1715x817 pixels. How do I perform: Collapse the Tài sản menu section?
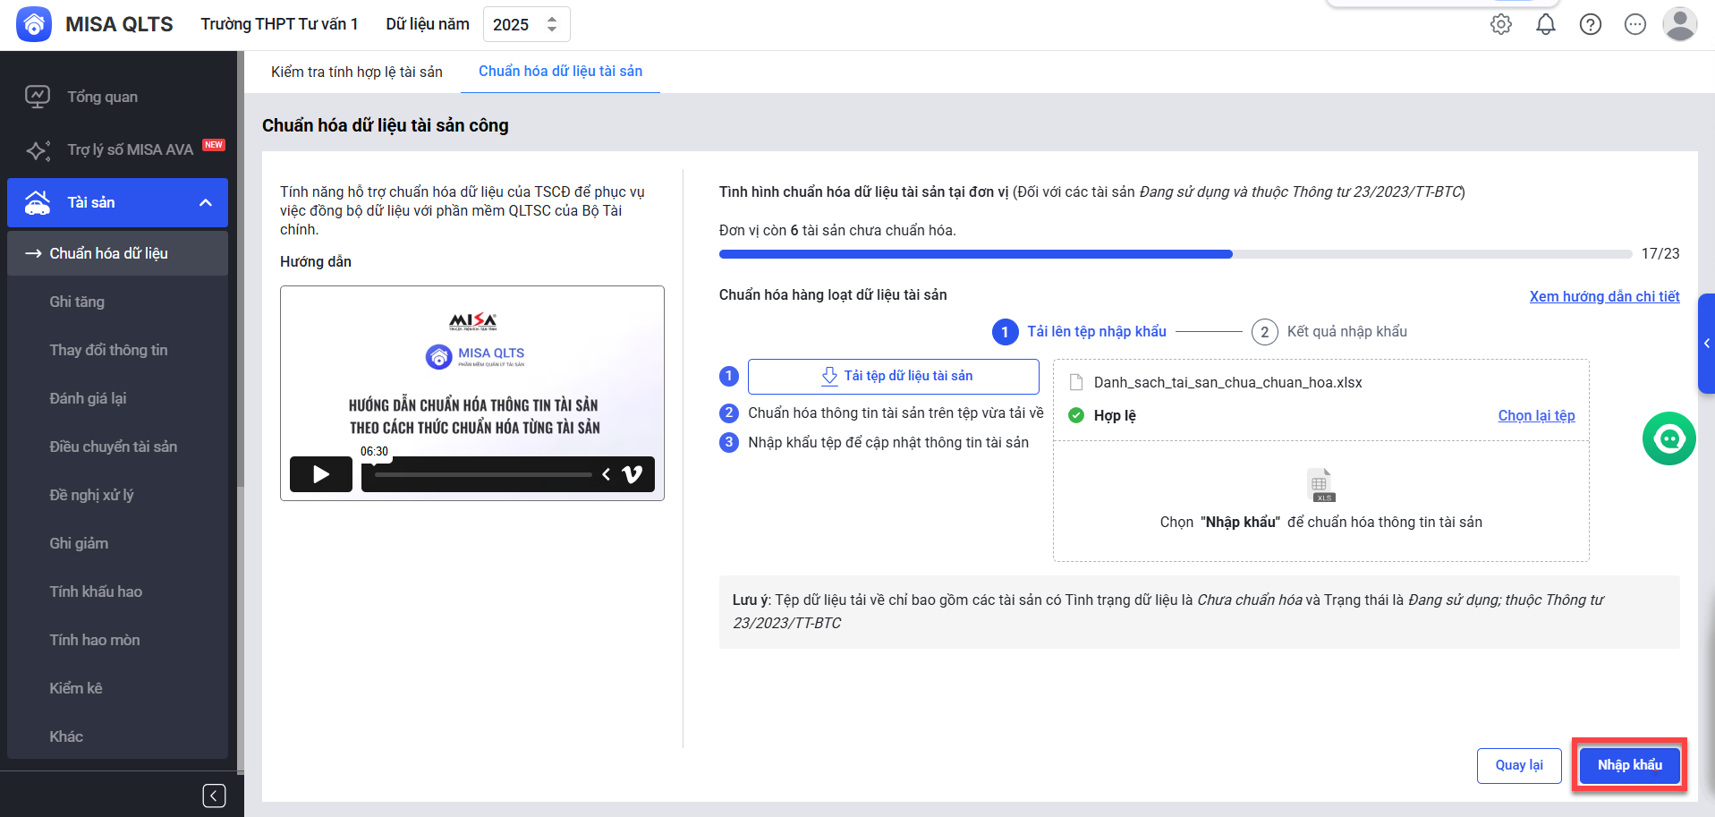pos(205,203)
